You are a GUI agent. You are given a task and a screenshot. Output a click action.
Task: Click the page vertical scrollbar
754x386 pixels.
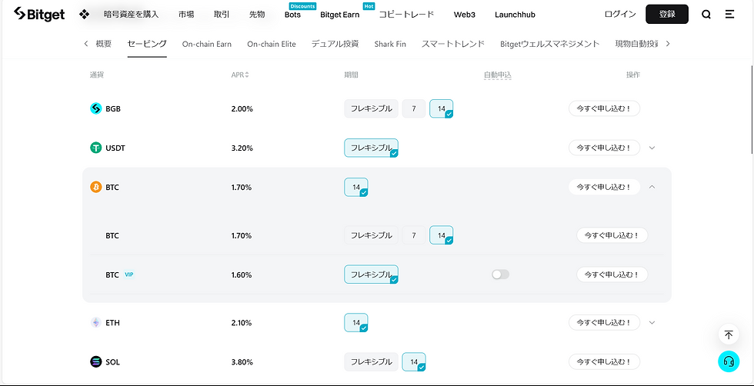(x=751, y=109)
